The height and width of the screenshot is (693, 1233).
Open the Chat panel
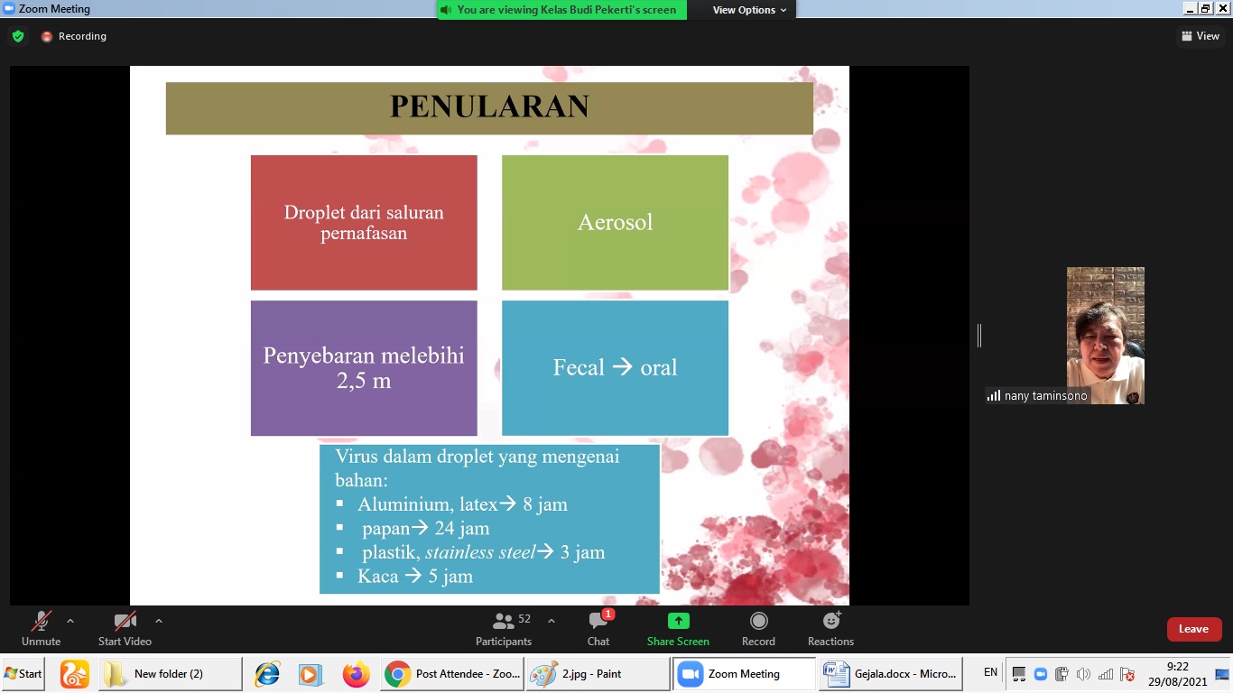(x=598, y=628)
